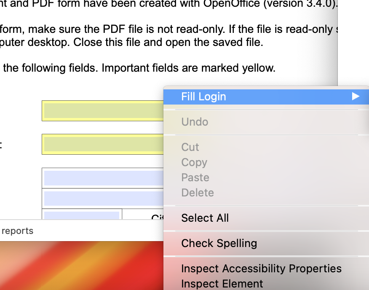Click the second yellow important field
This screenshot has width=369, height=290.
pos(101,144)
